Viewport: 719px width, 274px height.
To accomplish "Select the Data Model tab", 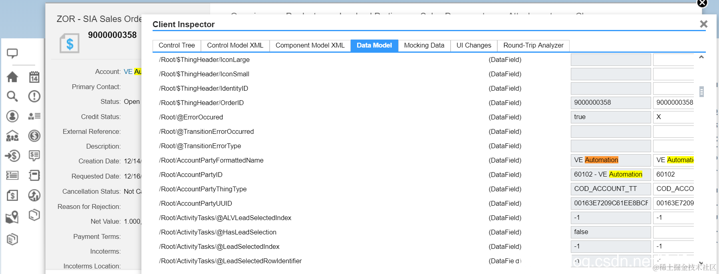I will tap(374, 46).
